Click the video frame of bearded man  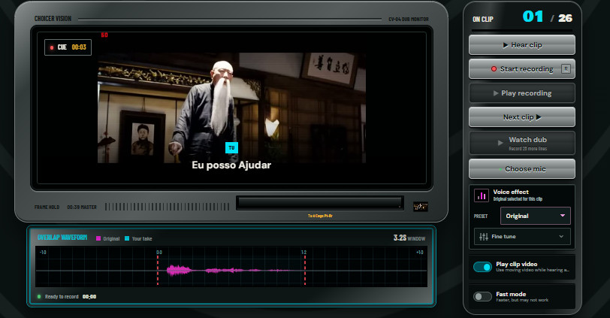tap(231, 108)
